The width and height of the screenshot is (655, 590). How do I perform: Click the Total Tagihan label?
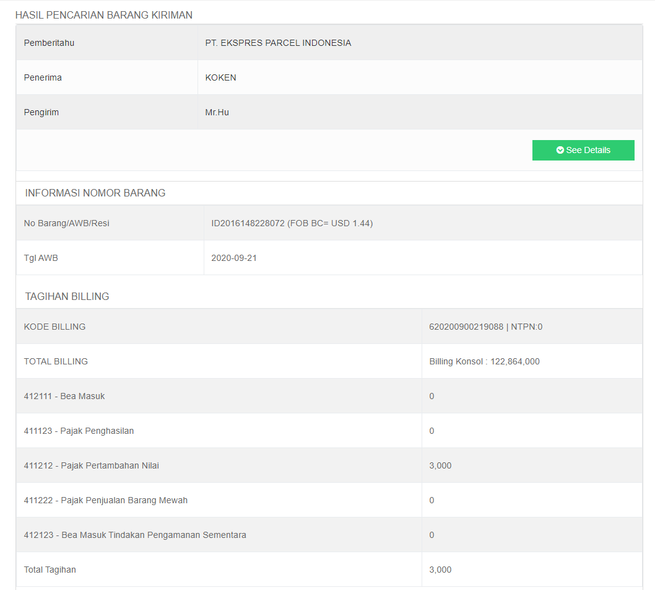tap(50, 570)
